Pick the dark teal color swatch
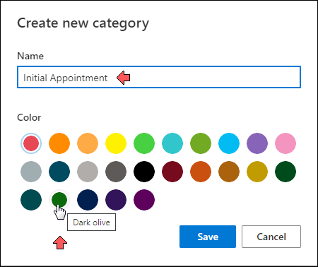The image size is (318, 267). [x=31, y=200]
